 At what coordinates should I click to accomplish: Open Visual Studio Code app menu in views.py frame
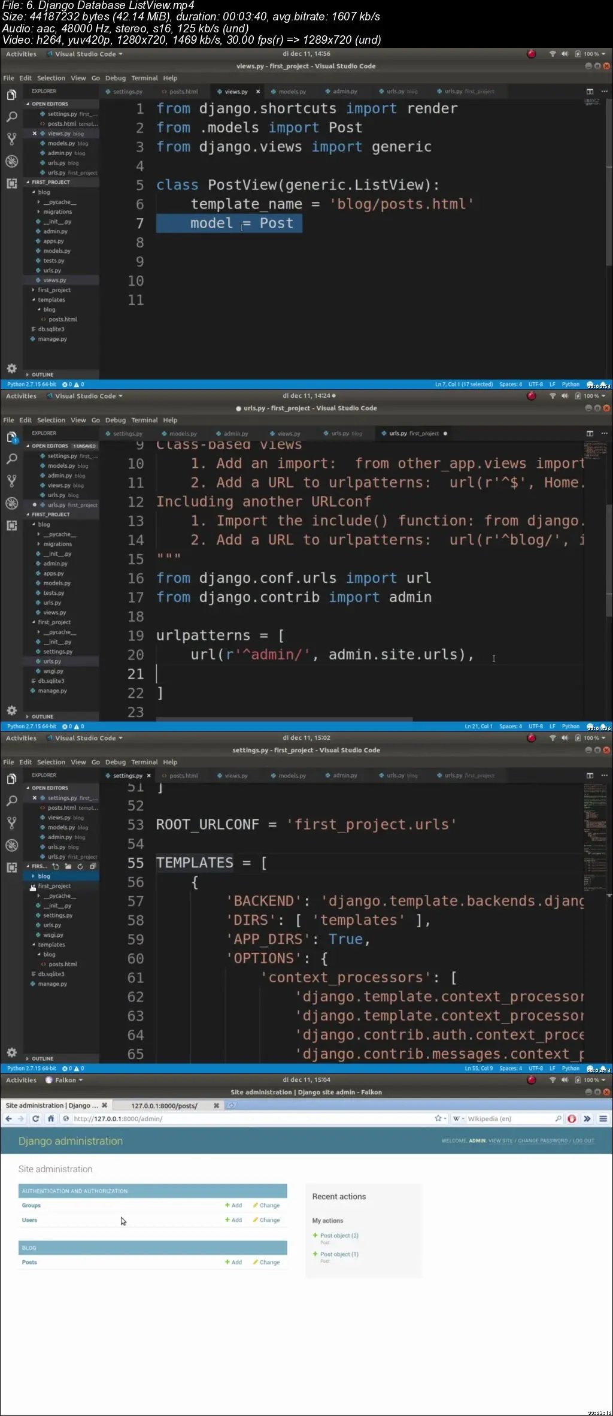pos(85,54)
